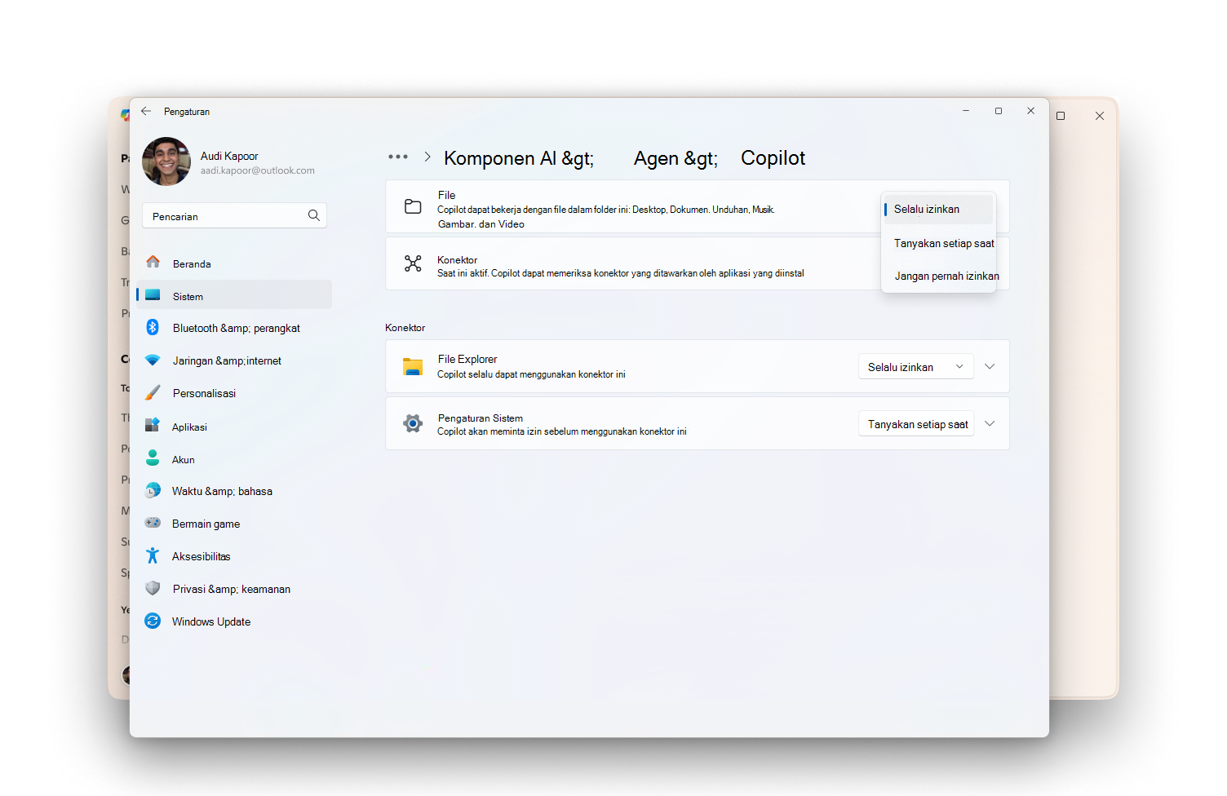Click the Copilot breadcrumb title
The height and width of the screenshot is (796, 1227).
click(x=773, y=158)
